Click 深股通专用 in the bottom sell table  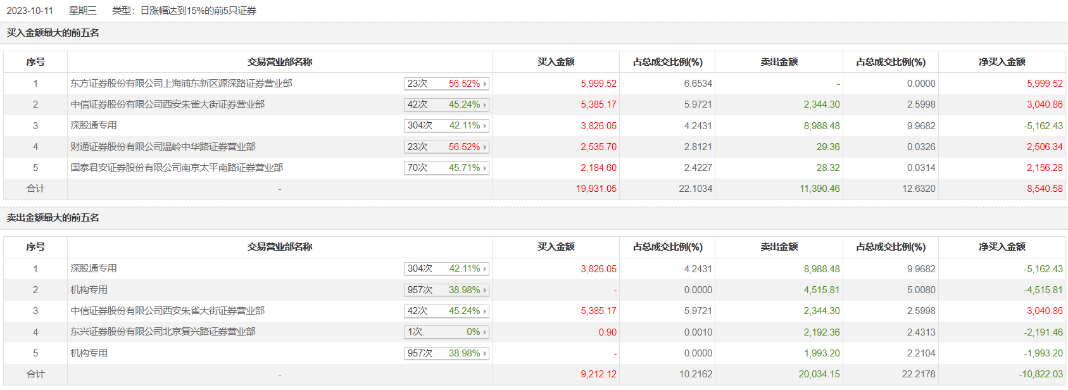(94, 268)
